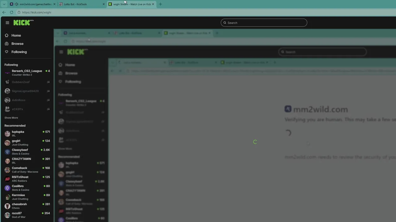This screenshot has height=222, width=396.
Task: Click Comeback avatar icon
Action: [7, 170]
